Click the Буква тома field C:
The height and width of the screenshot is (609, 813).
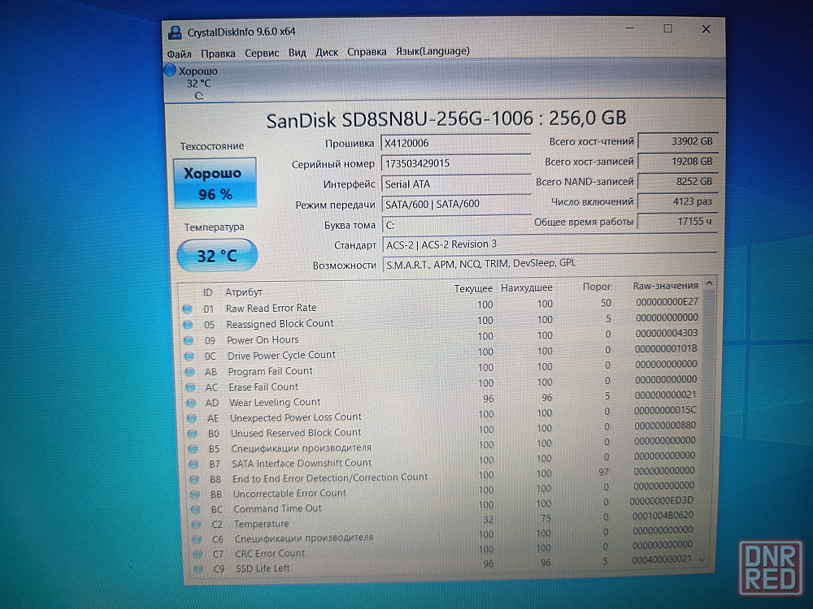pyautogui.click(x=456, y=225)
